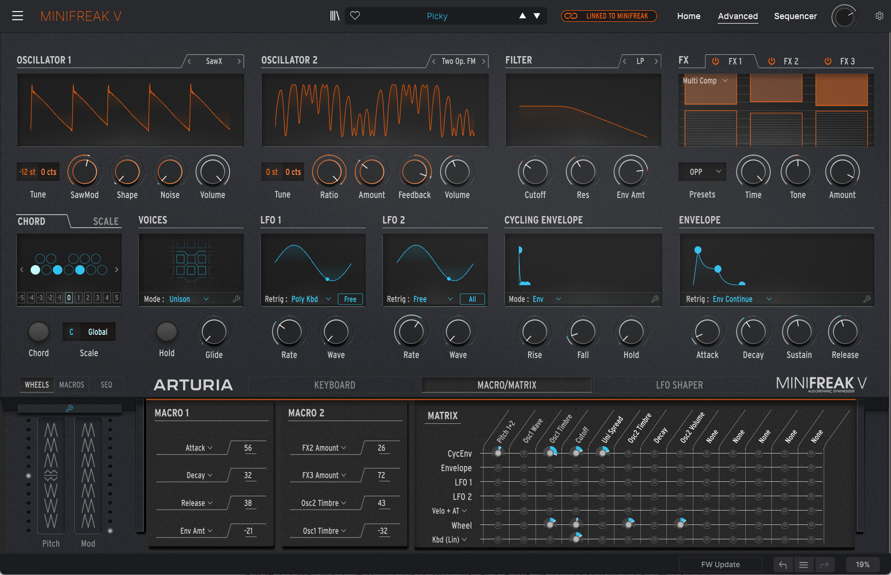Open LFO 1 Retrig Poly Kbd dropdown
This screenshot has height=575, width=891.
[311, 299]
